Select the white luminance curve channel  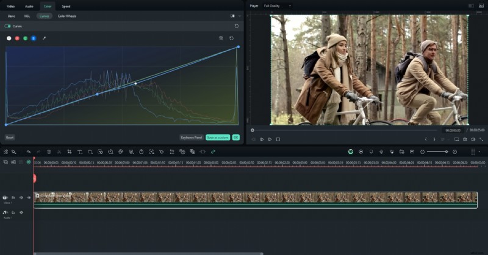(9, 38)
